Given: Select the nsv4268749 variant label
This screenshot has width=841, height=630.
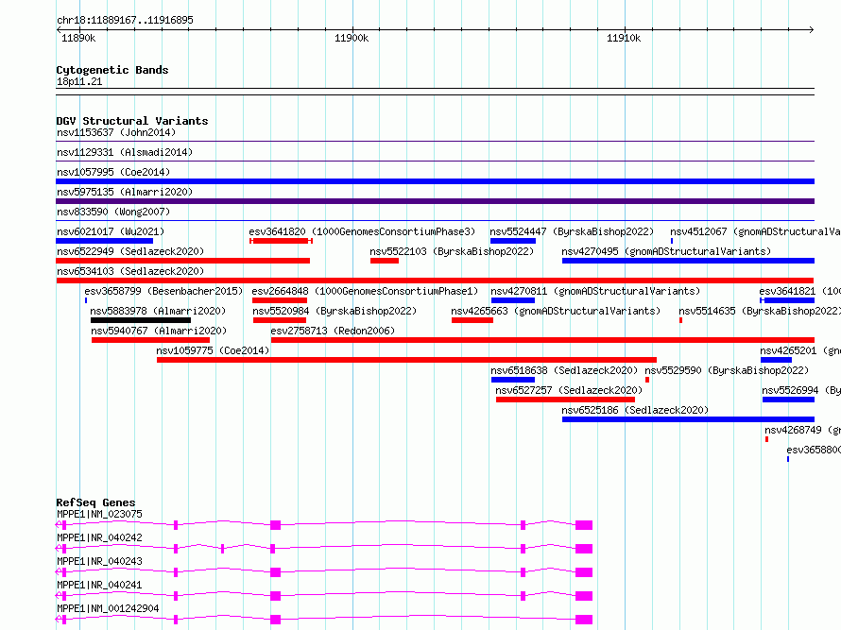Looking at the screenshot, I should [802, 430].
